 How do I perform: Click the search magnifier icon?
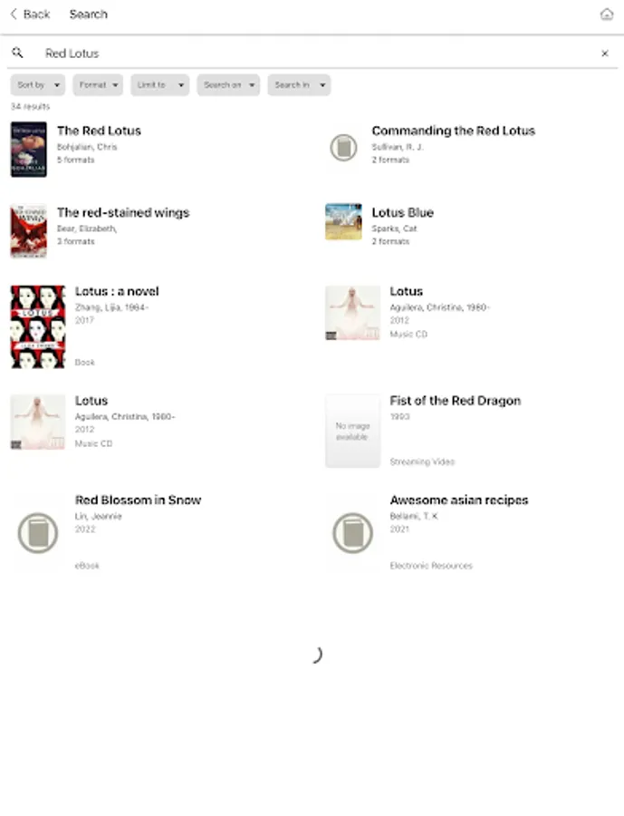pyautogui.click(x=17, y=53)
